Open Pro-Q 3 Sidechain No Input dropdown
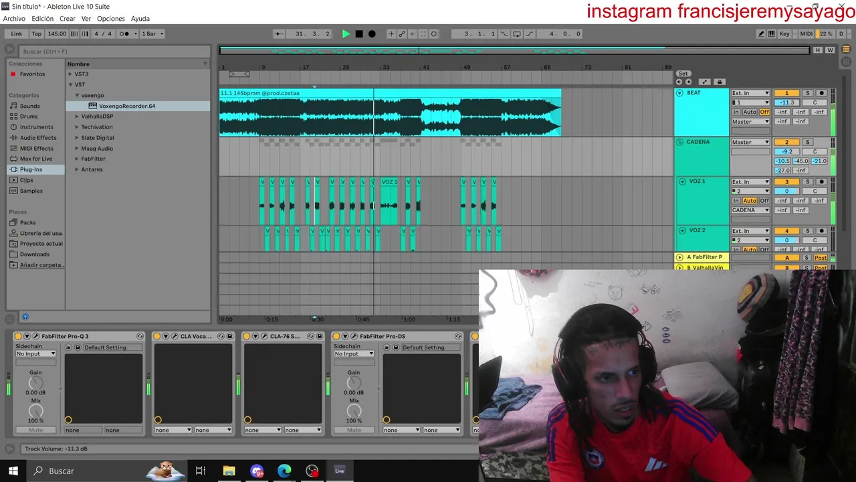 point(35,353)
